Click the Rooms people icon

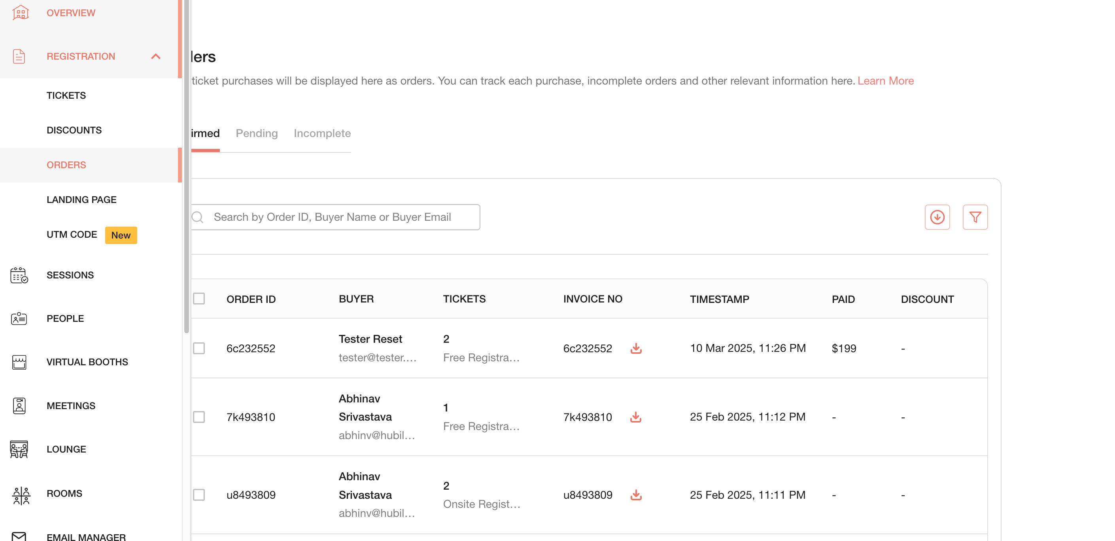[21, 495]
